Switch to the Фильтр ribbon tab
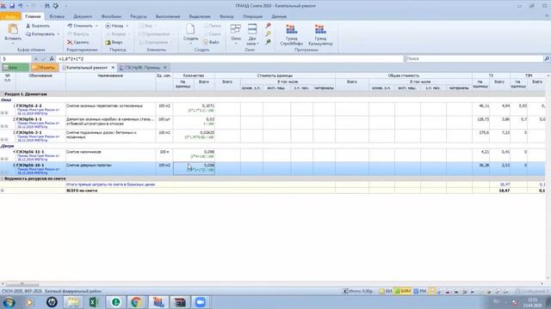The height and width of the screenshot is (309, 551). pos(226,16)
